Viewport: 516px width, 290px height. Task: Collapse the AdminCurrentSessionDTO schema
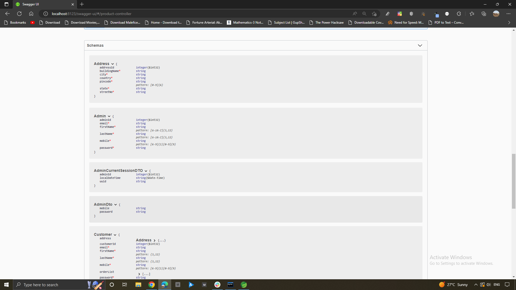click(x=146, y=171)
